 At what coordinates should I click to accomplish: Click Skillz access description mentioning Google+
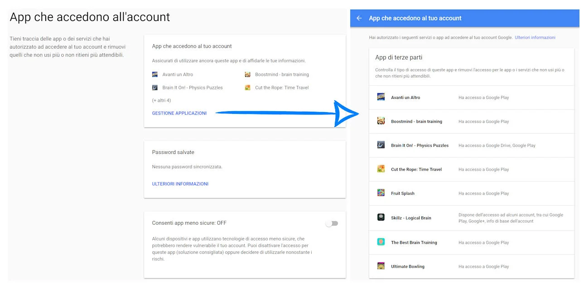pyautogui.click(x=511, y=218)
